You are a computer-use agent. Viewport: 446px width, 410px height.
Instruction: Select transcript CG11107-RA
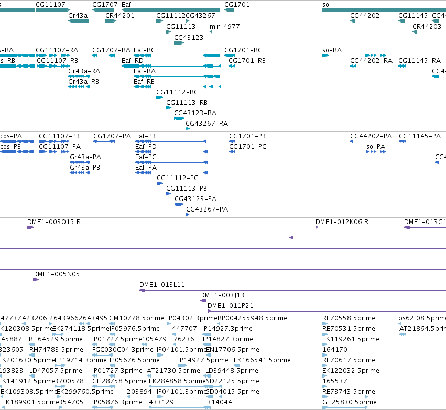pos(57,50)
